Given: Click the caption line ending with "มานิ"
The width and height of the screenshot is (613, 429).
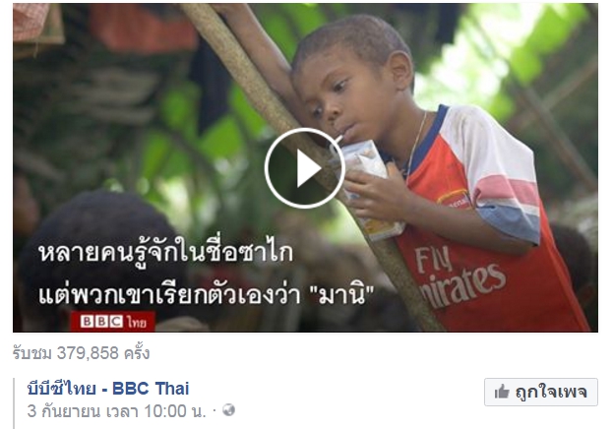Looking at the screenshot, I should (206, 294).
